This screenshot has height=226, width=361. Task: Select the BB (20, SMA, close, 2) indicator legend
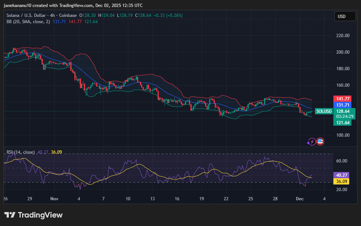tap(28, 22)
